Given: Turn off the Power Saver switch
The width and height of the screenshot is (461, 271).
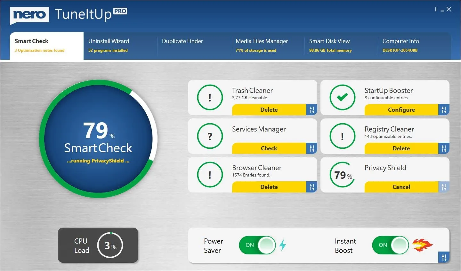Looking at the screenshot, I should tap(257, 245).
